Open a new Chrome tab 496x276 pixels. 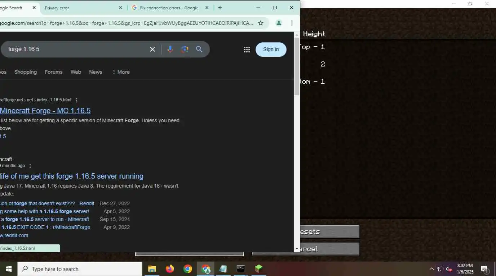pyautogui.click(x=220, y=8)
